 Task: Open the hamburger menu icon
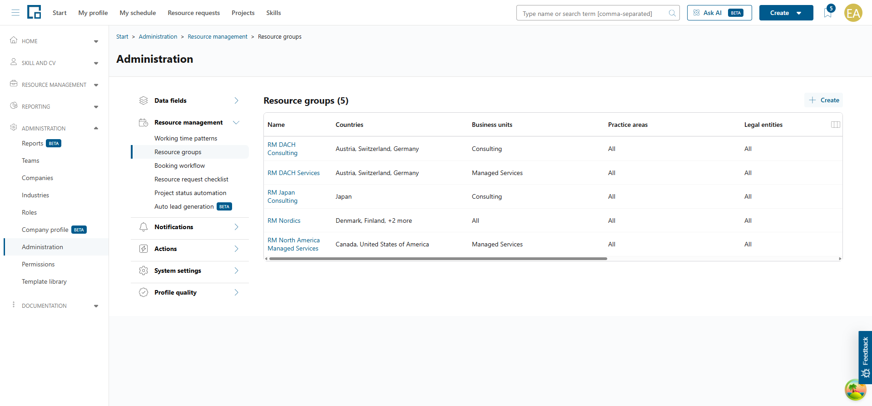click(x=15, y=13)
